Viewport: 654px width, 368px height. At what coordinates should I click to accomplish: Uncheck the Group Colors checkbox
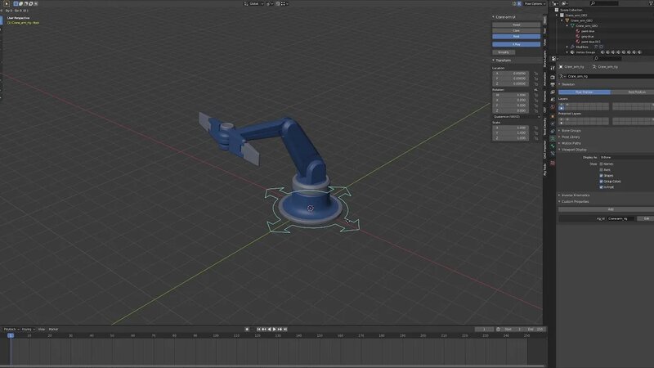click(601, 182)
